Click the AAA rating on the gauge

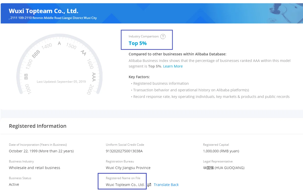click(x=94, y=77)
